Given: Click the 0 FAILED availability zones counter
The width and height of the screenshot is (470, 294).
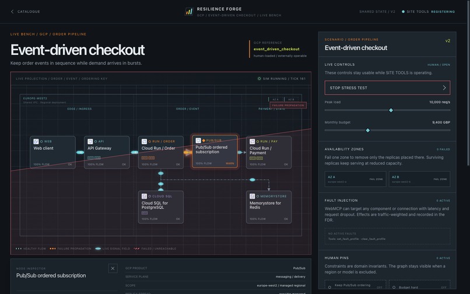Looking at the screenshot, I should pyautogui.click(x=443, y=149).
